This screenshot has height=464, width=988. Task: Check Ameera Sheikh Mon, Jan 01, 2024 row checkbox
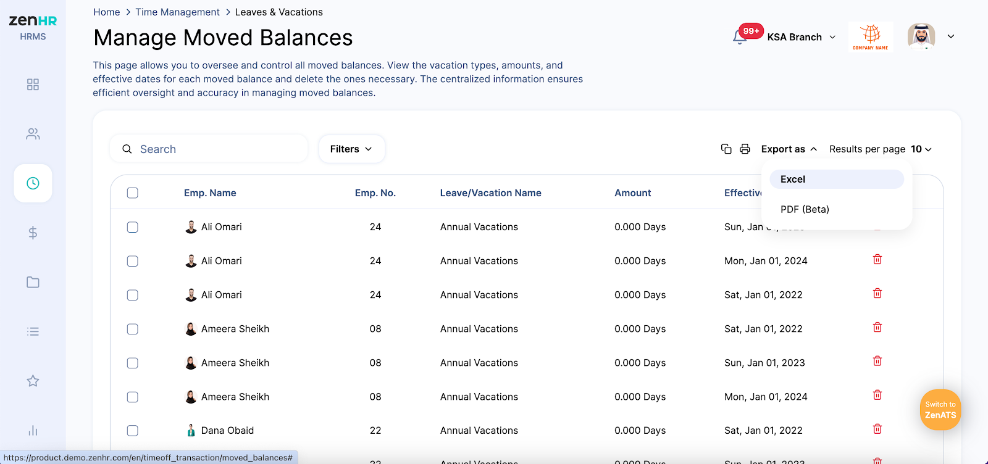coord(132,397)
